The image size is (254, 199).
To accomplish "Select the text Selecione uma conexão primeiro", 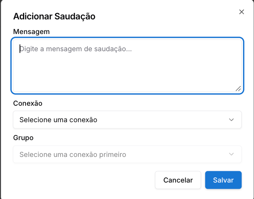I will (x=73, y=154).
